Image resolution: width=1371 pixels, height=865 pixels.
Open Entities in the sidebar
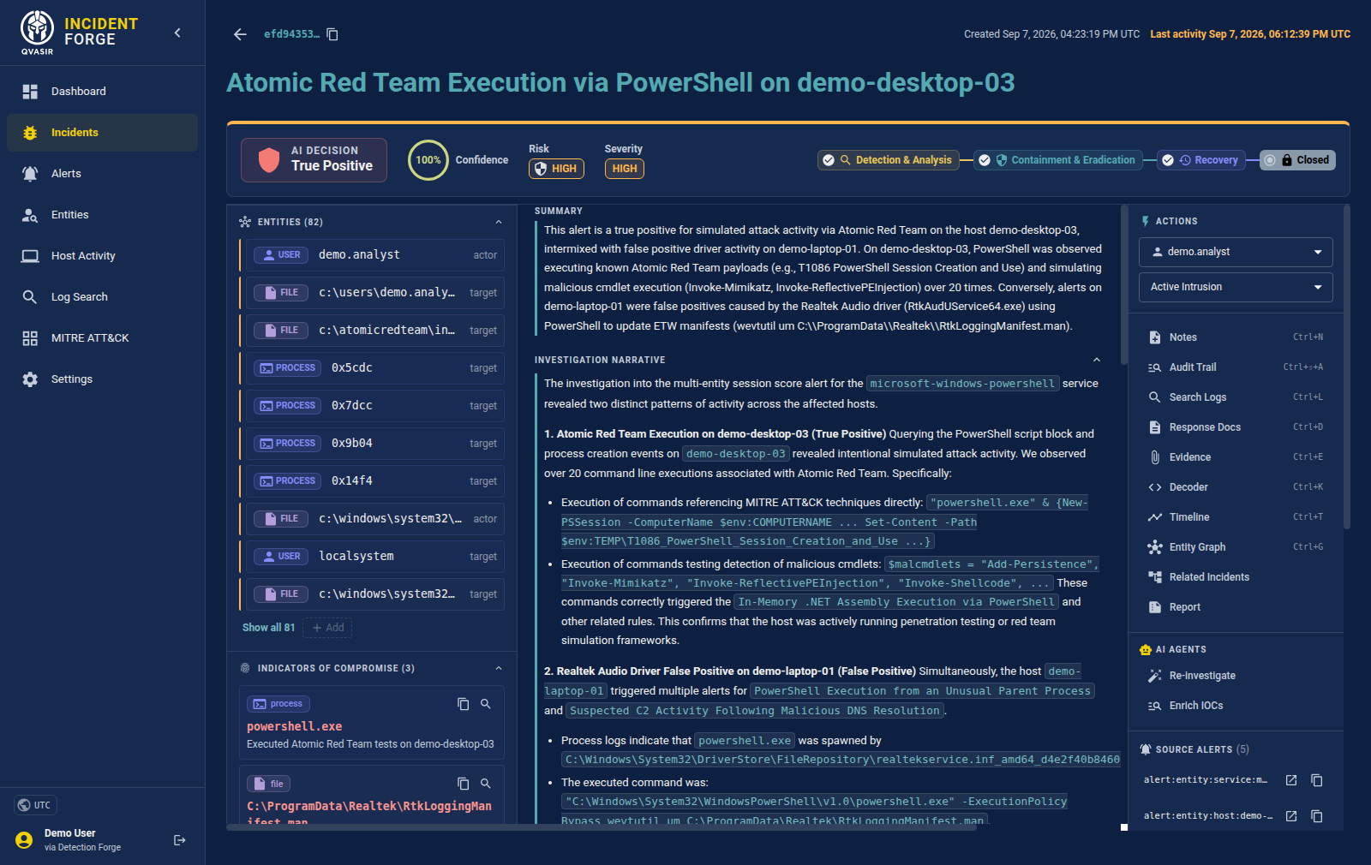102,215
